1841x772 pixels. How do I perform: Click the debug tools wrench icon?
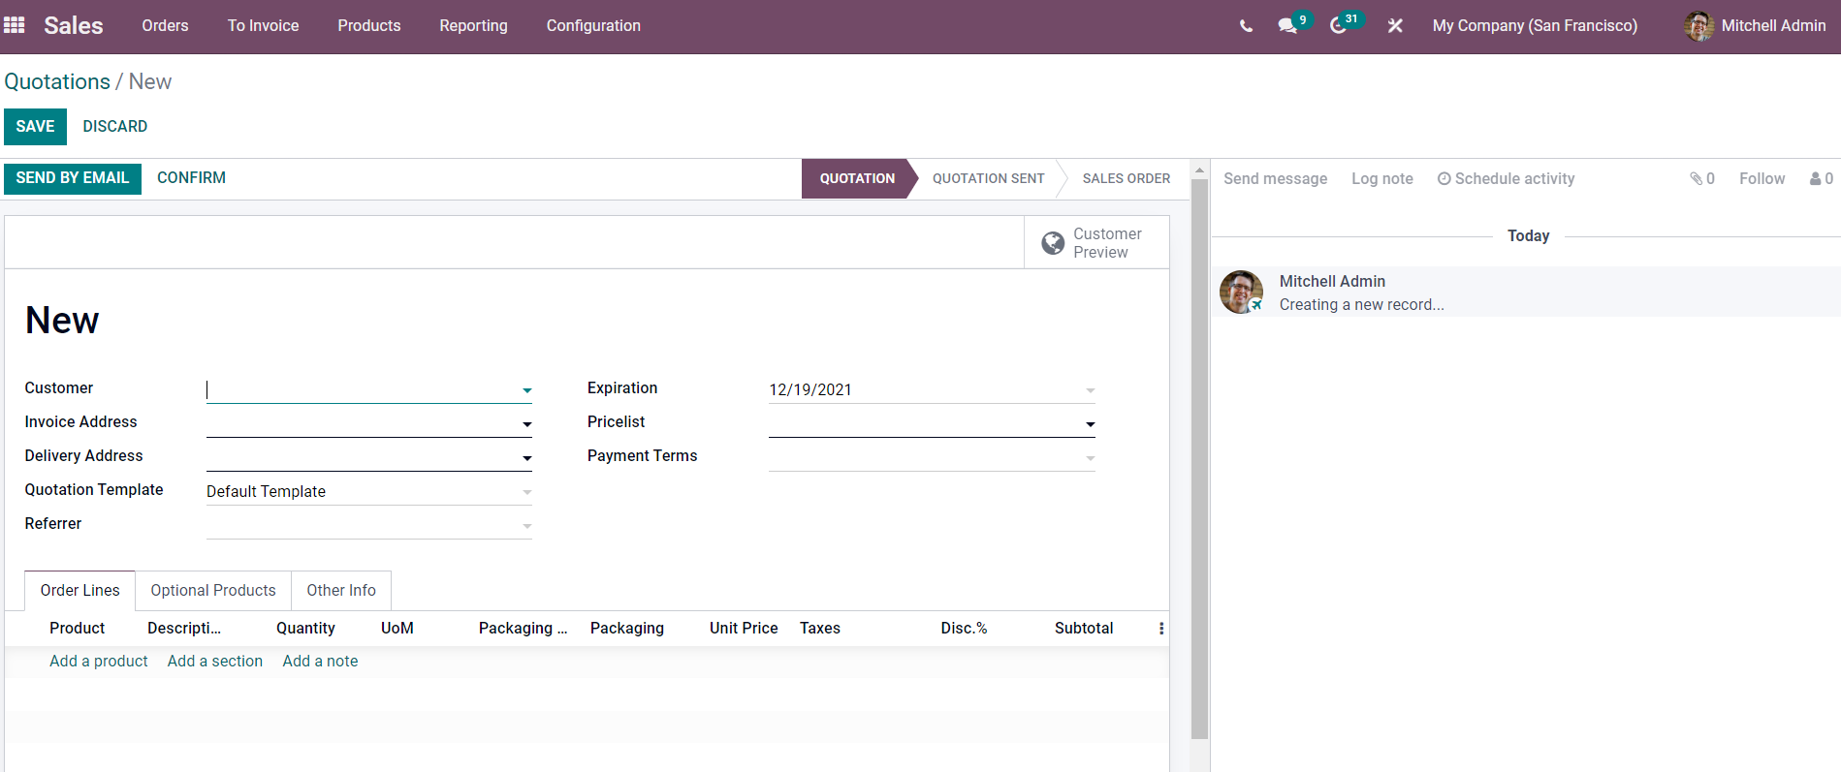click(x=1395, y=26)
